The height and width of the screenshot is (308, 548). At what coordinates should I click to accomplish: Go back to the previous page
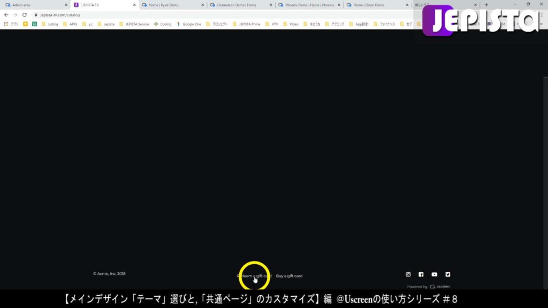coord(6,15)
